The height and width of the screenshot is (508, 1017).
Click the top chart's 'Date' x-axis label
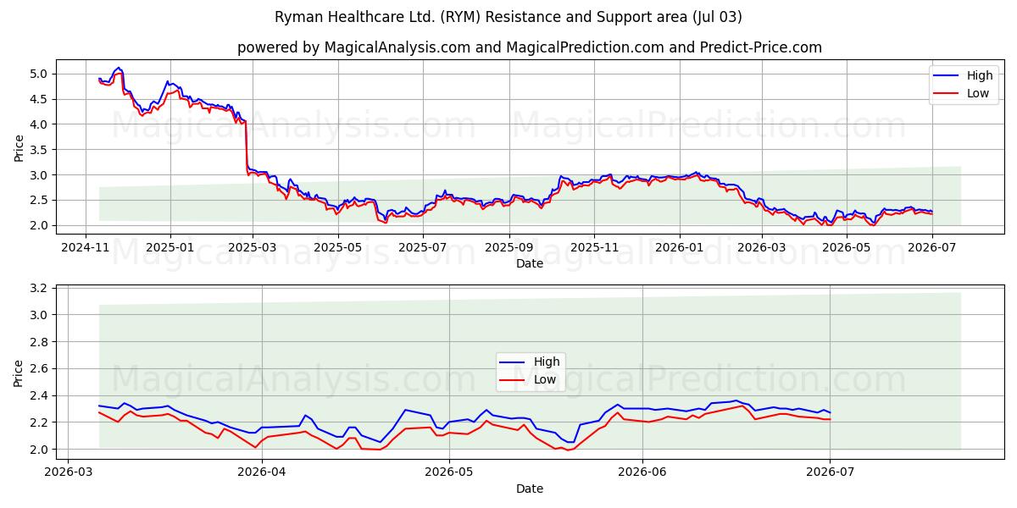click(x=530, y=263)
